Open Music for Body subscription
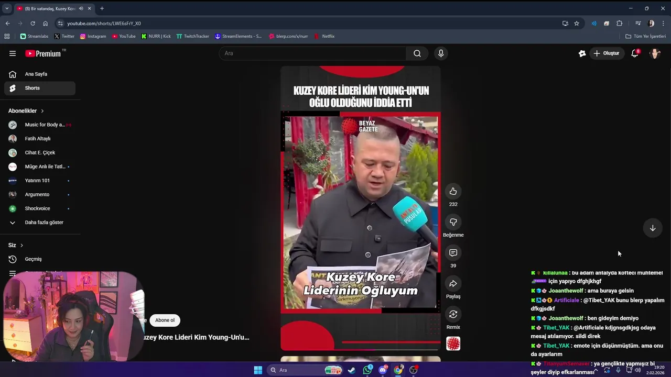Viewport: 671px width, 377px height. click(40, 125)
